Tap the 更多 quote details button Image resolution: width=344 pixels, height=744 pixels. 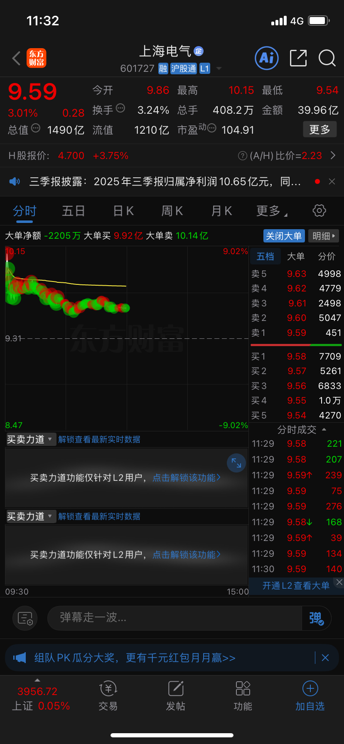point(320,130)
